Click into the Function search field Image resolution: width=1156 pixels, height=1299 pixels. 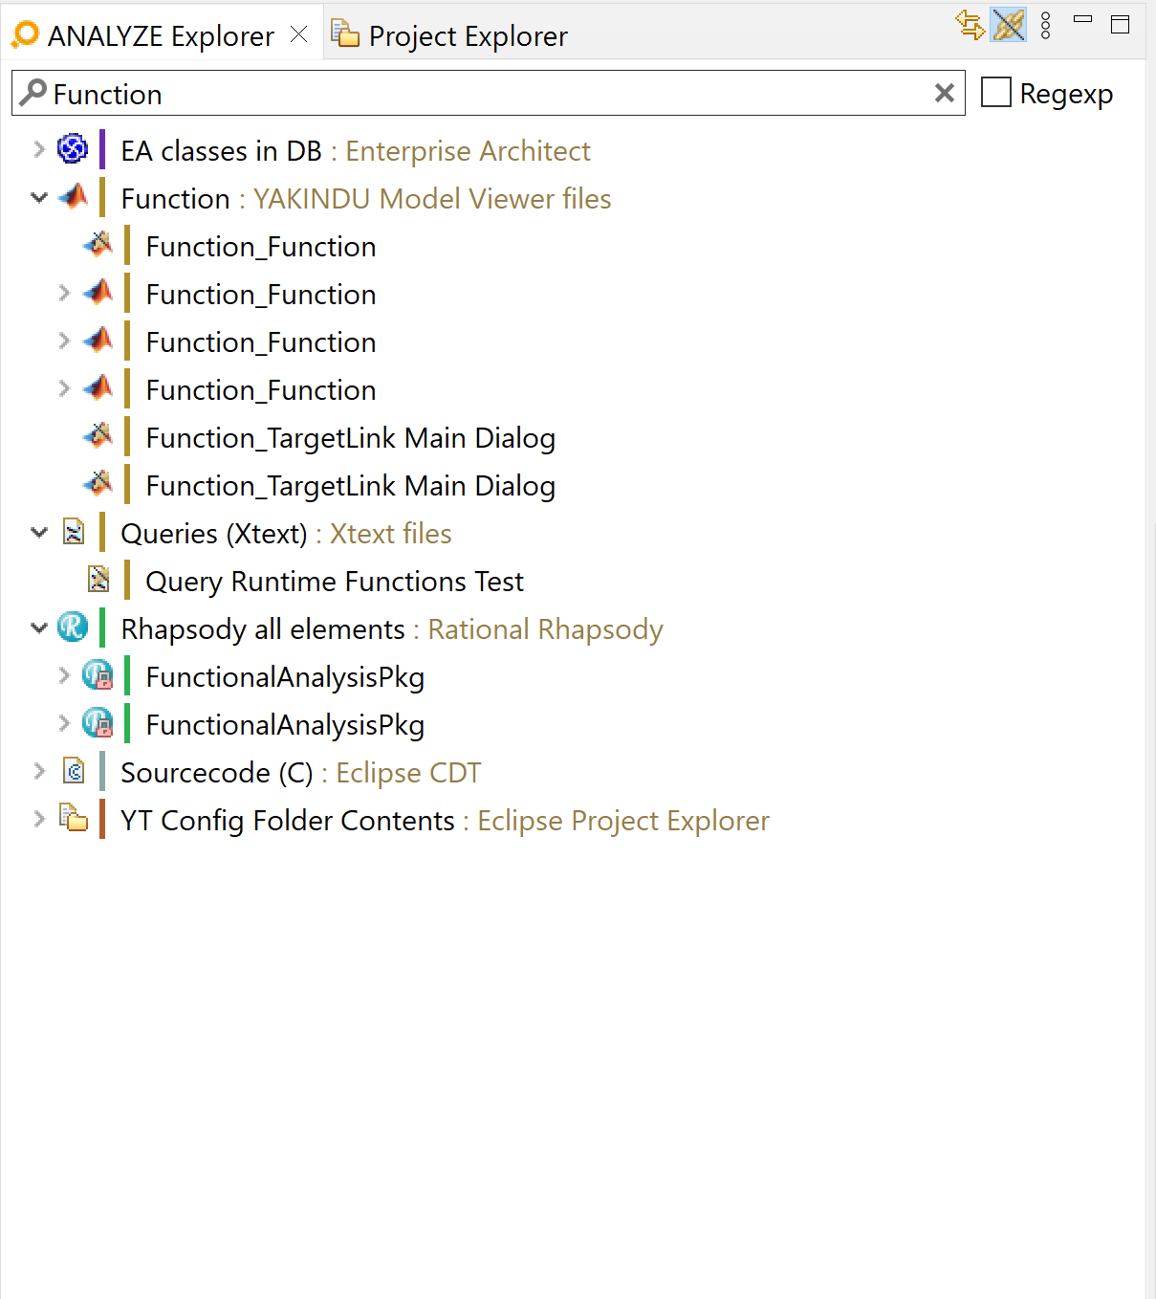(488, 94)
